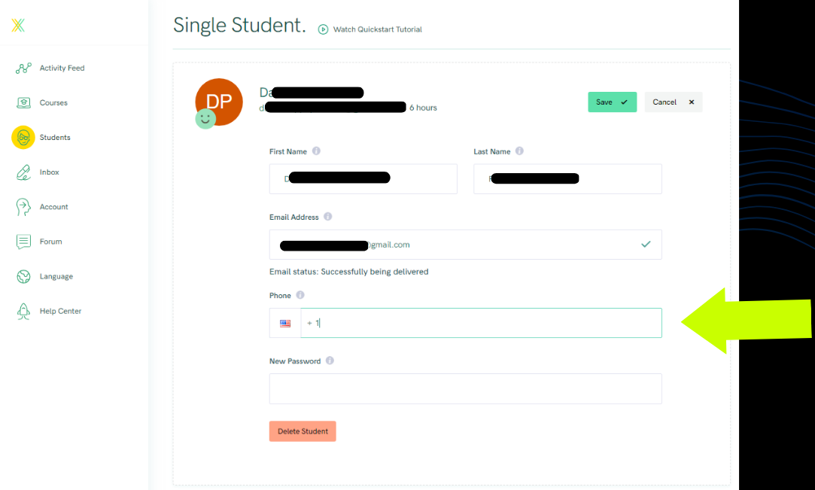Choose the Language globe icon
The height and width of the screenshot is (490, 815).
(x=23, y=276)
